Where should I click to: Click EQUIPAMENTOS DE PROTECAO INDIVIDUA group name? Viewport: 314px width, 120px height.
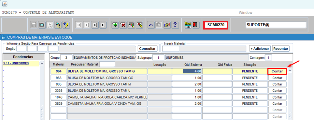tap(105, 58)
